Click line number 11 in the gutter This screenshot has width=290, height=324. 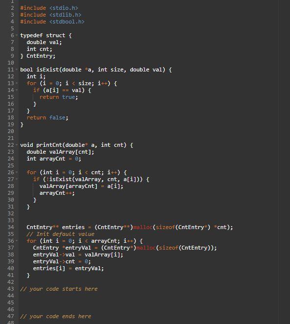pos(11,69)
